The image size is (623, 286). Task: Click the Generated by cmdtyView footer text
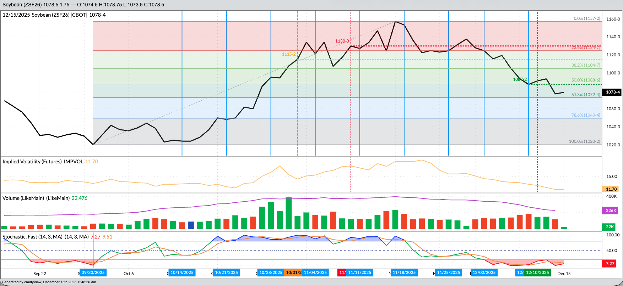coord(49,282)
